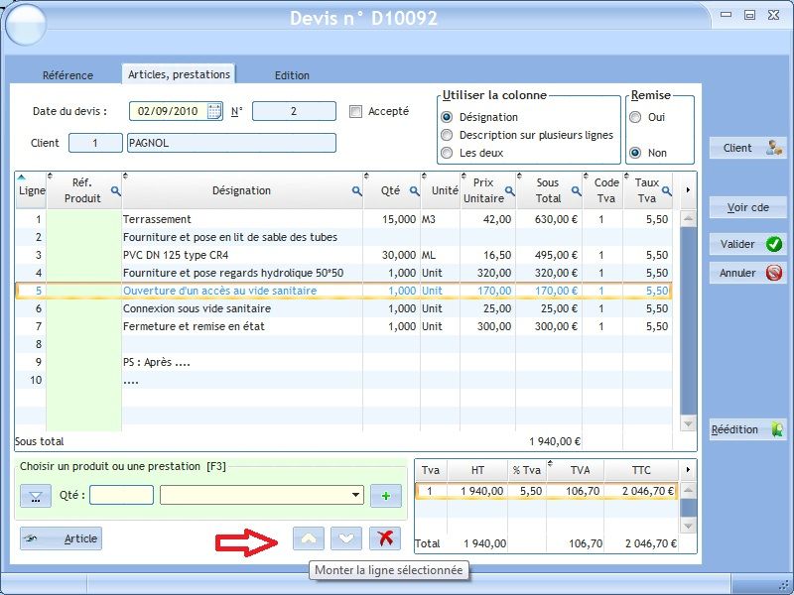Sort by the Unité column header
The width and height of the screenshot is (794, 595).
click(441, 190)
